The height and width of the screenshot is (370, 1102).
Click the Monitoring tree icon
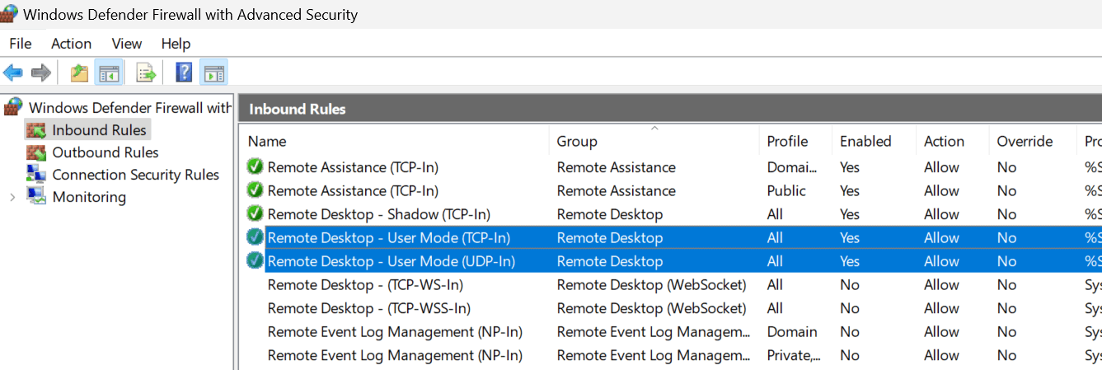[x=36, y=196]
